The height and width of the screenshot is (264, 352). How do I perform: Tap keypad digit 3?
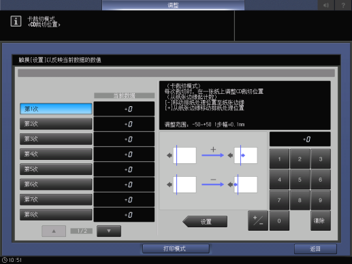coord(321,159)
